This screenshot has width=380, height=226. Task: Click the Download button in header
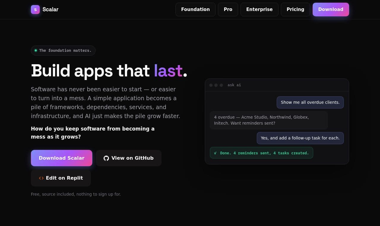(331, 10)
